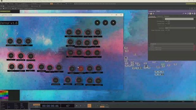This screenshot has height=110, width=196.
Task: Click the round X button in Zerror panel
Action: tap(113, 23)
